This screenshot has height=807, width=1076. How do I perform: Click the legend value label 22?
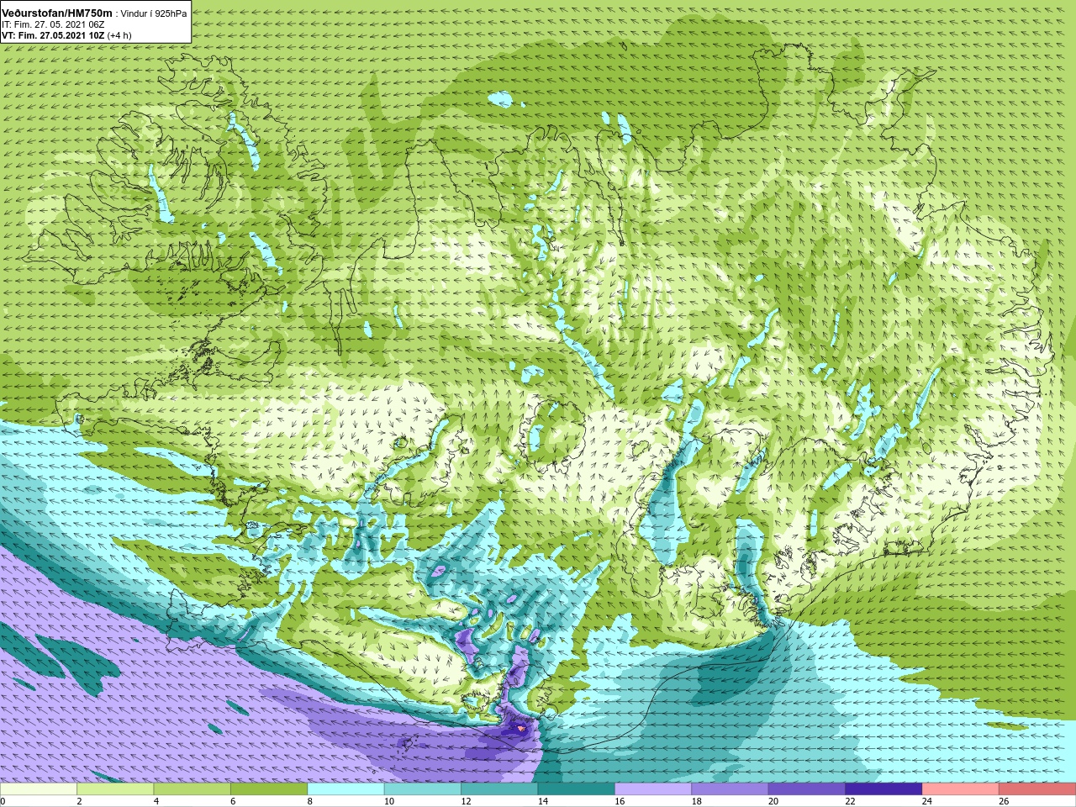[850, 801]
